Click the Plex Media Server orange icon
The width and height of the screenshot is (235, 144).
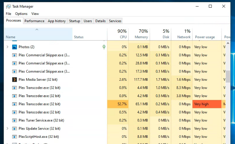(14, 80)
